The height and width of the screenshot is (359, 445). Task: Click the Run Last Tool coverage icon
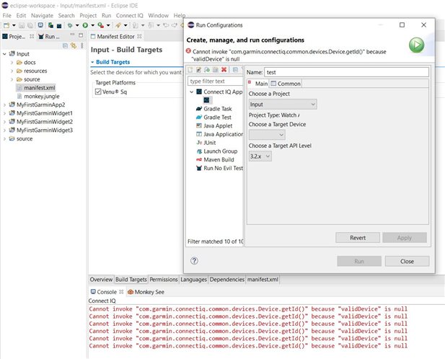(x=100, y=25)
